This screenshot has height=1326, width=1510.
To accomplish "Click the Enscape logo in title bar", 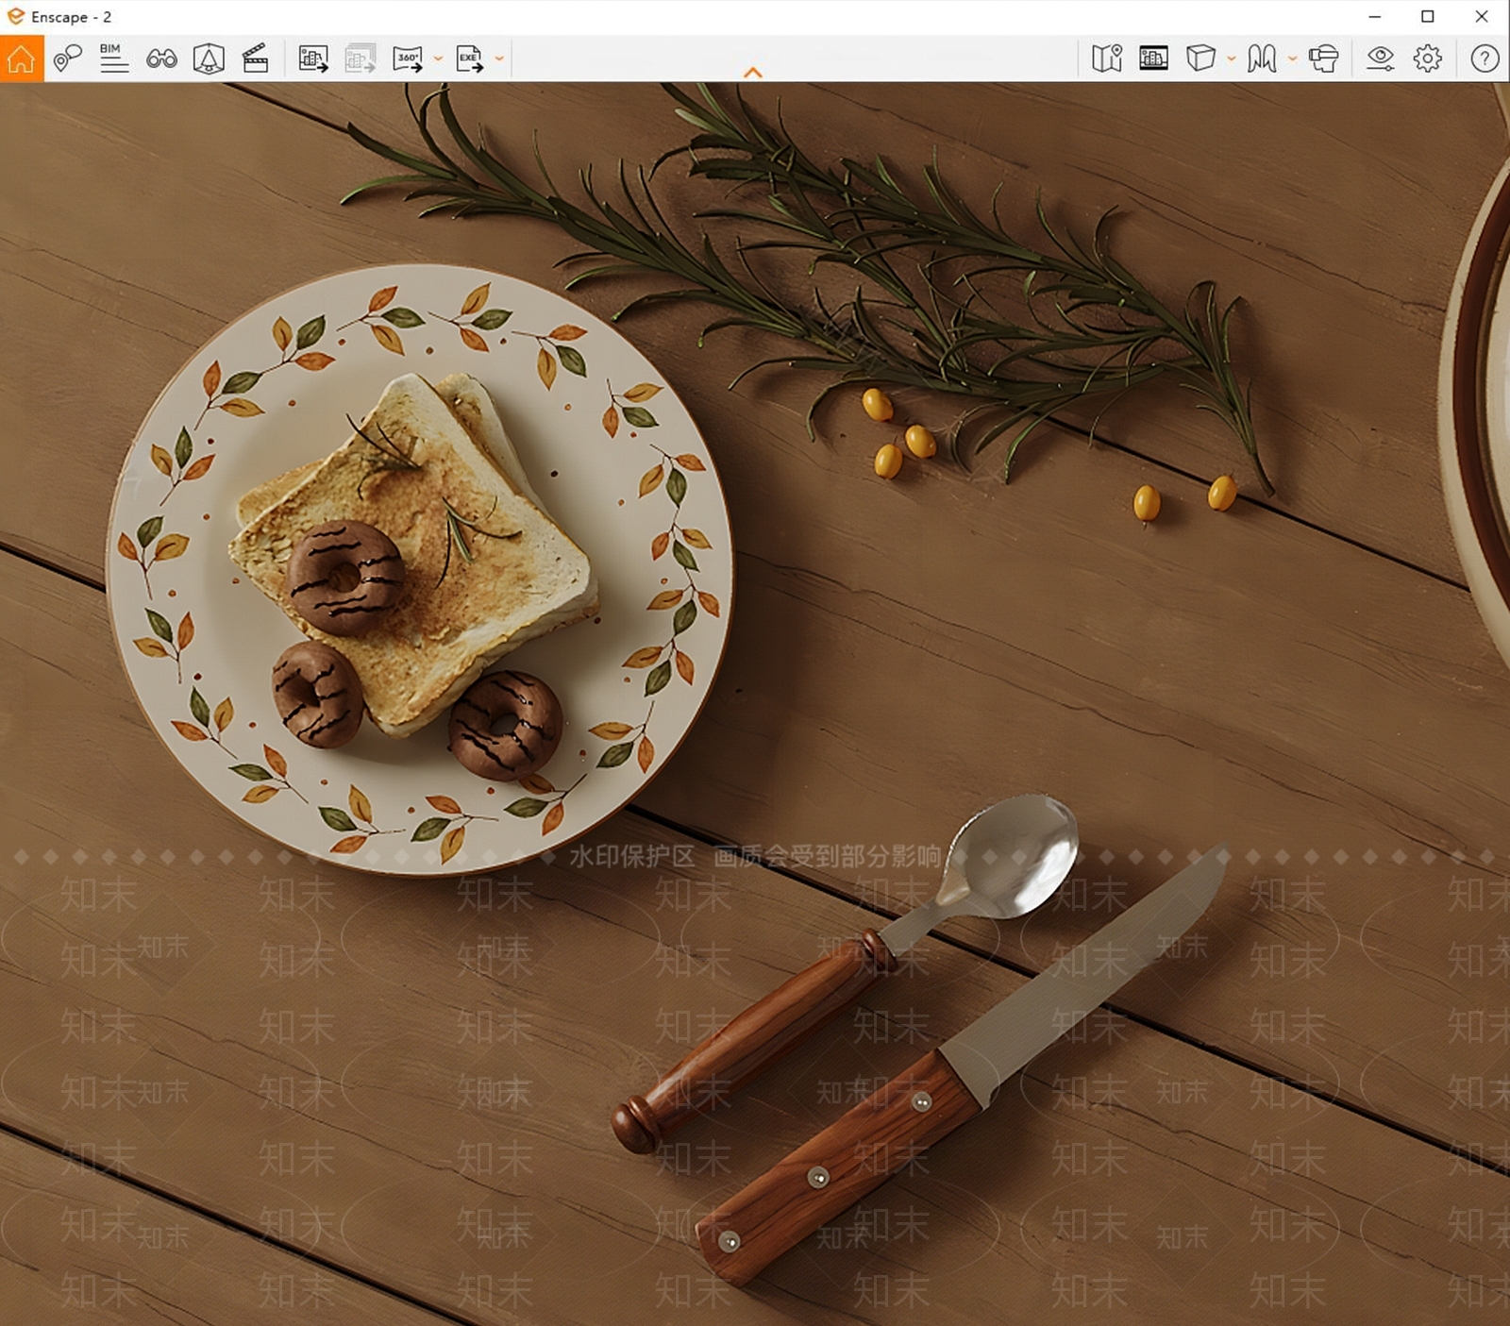I will click(15, 16).
